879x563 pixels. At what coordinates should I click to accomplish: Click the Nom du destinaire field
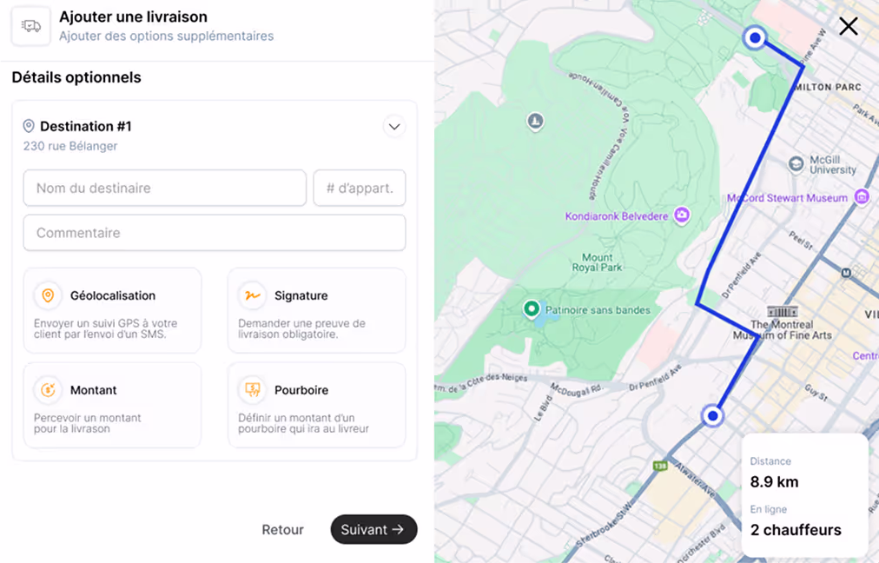[165, 188]
